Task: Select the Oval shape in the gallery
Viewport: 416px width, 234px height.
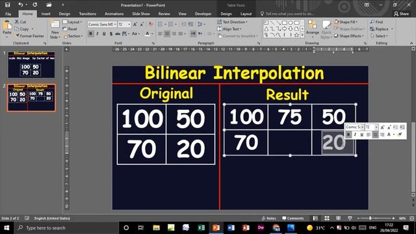Action: 291,23
